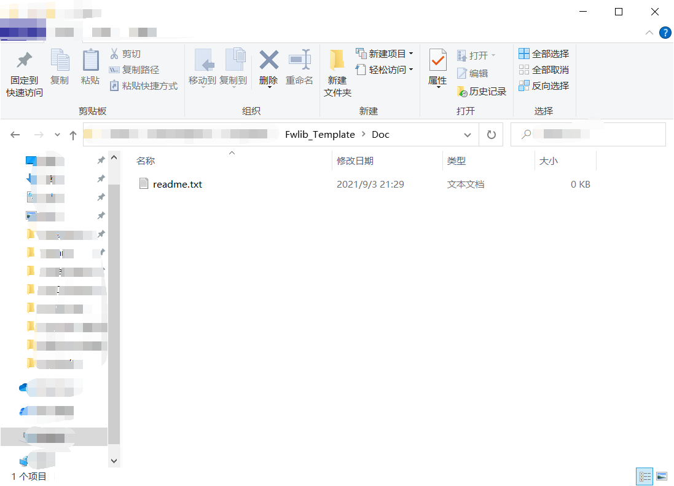Switch to large icons view in status bar
The width and height of the screenshot is (674, 486).
662,477
